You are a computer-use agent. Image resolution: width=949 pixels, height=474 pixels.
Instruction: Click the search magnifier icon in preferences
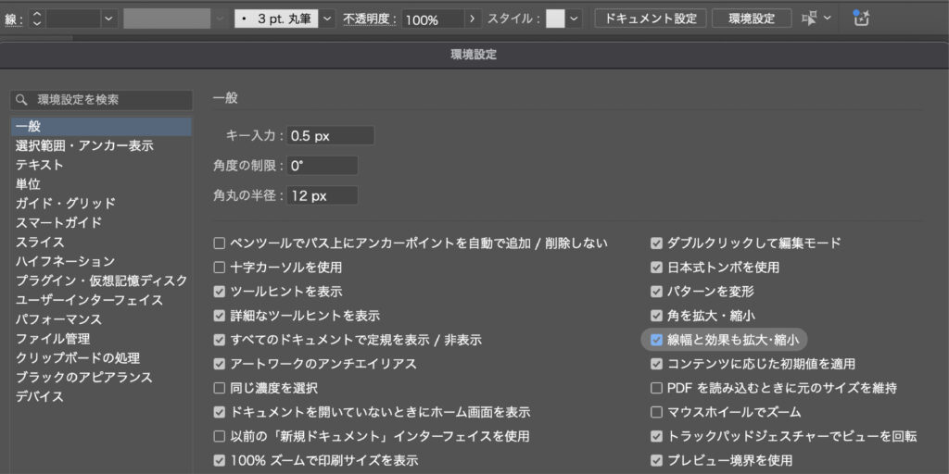pyautogui.click(x=22, y=100)
